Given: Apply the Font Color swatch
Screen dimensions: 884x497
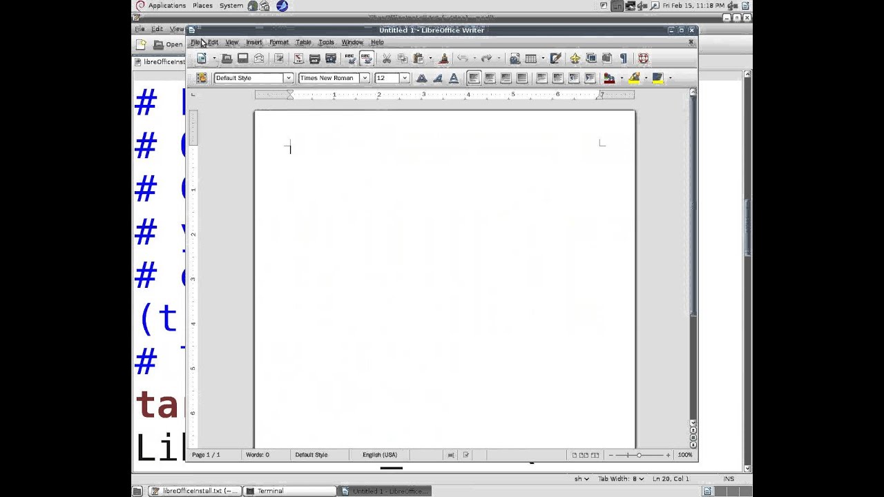Looking at the screenshot, I should point(608,78).
